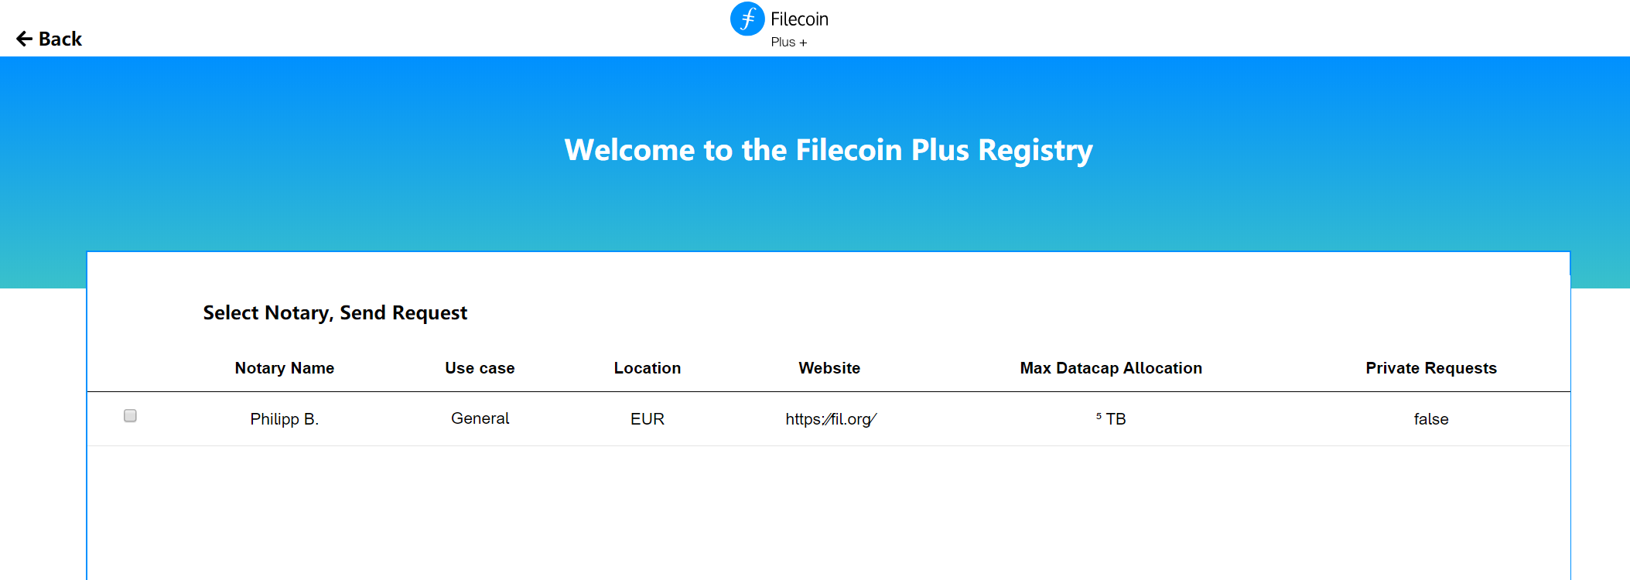Click the Plus + label under the logo
This screenshot has height=580, width=1630.
point(789,43)
